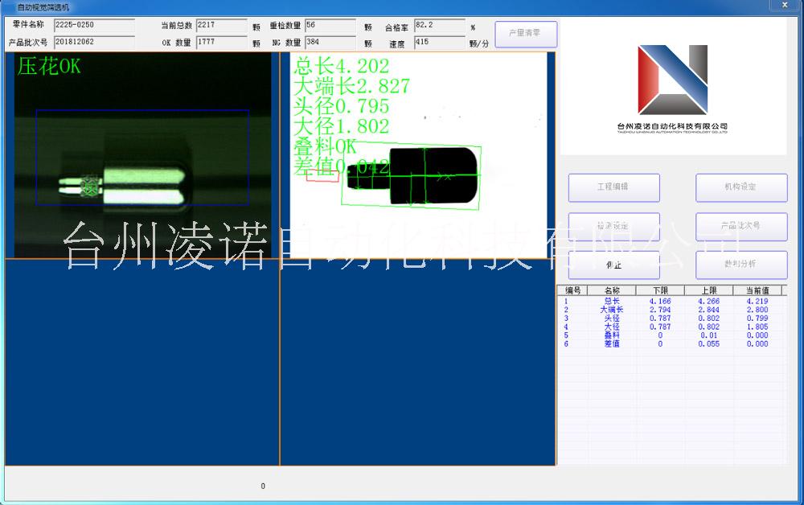This screenshot has width=804, height=505.
Task: Open 数据分析 data analysis button
Action: (740, 265)
